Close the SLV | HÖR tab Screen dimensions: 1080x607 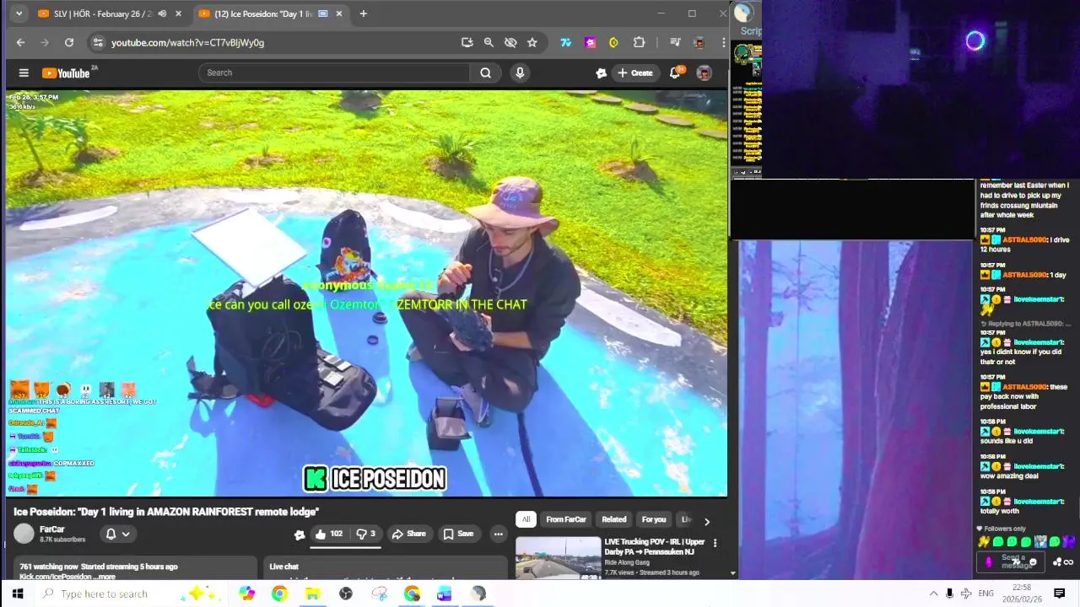[x=178, y=13]
